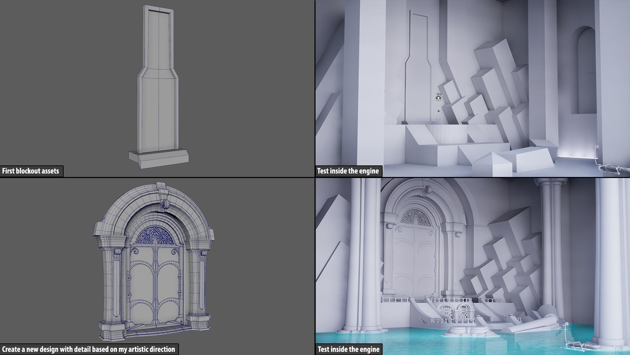Click the arched window niche in blockout scene
The height and width of the screenshot is (355, 630).
pyautogui.click(x=585, y=70)
